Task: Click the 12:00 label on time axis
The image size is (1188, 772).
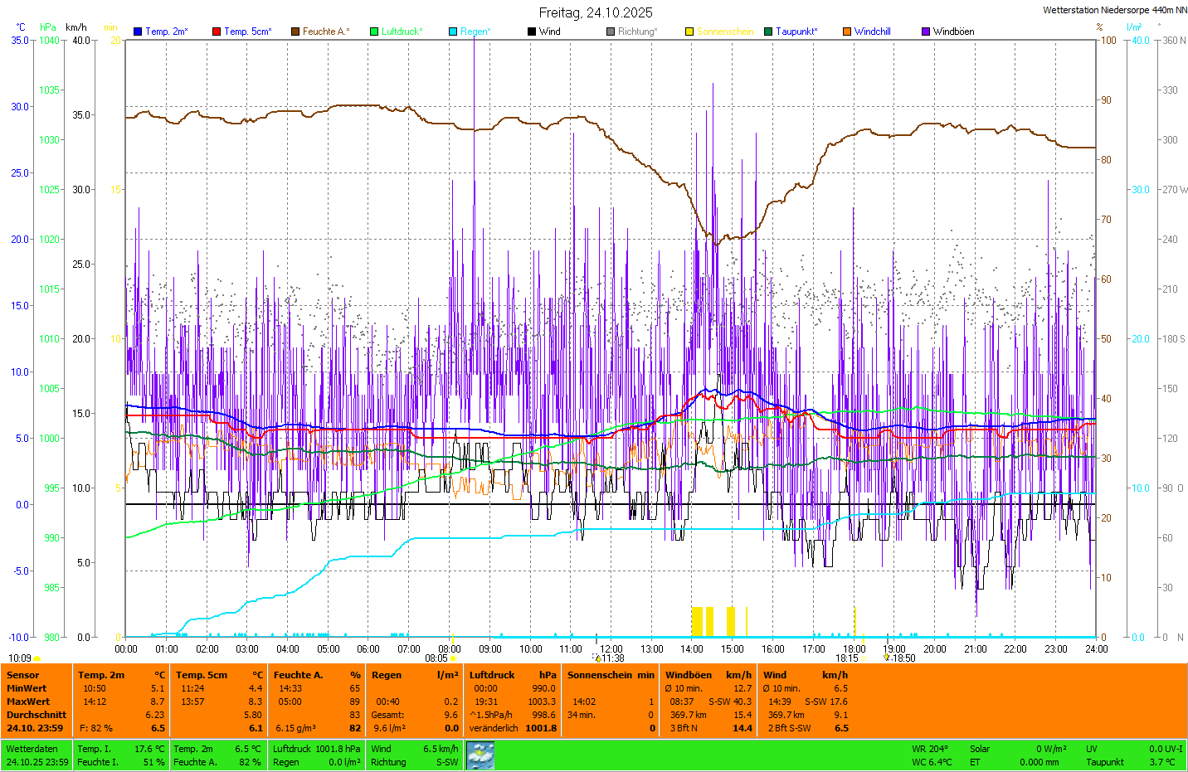Action: (611, 649)
